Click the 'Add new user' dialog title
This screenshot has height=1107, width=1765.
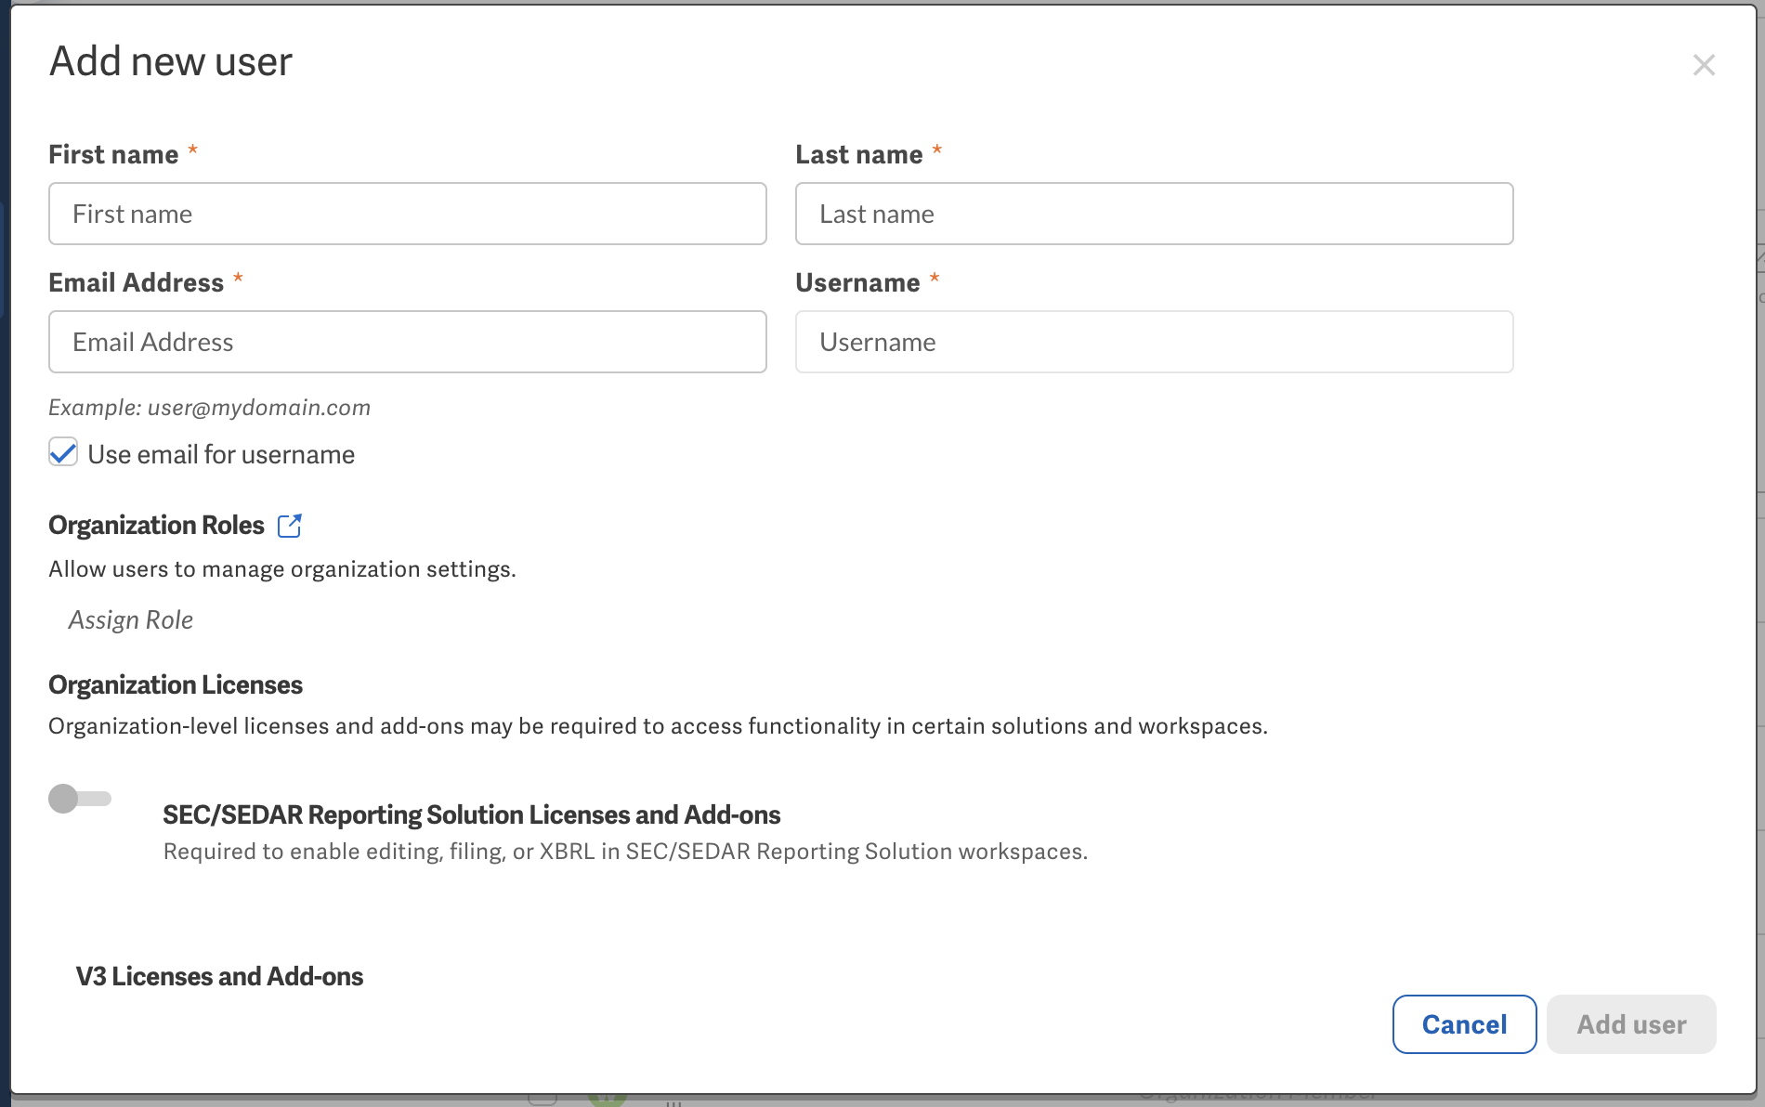tap(171, 62)
